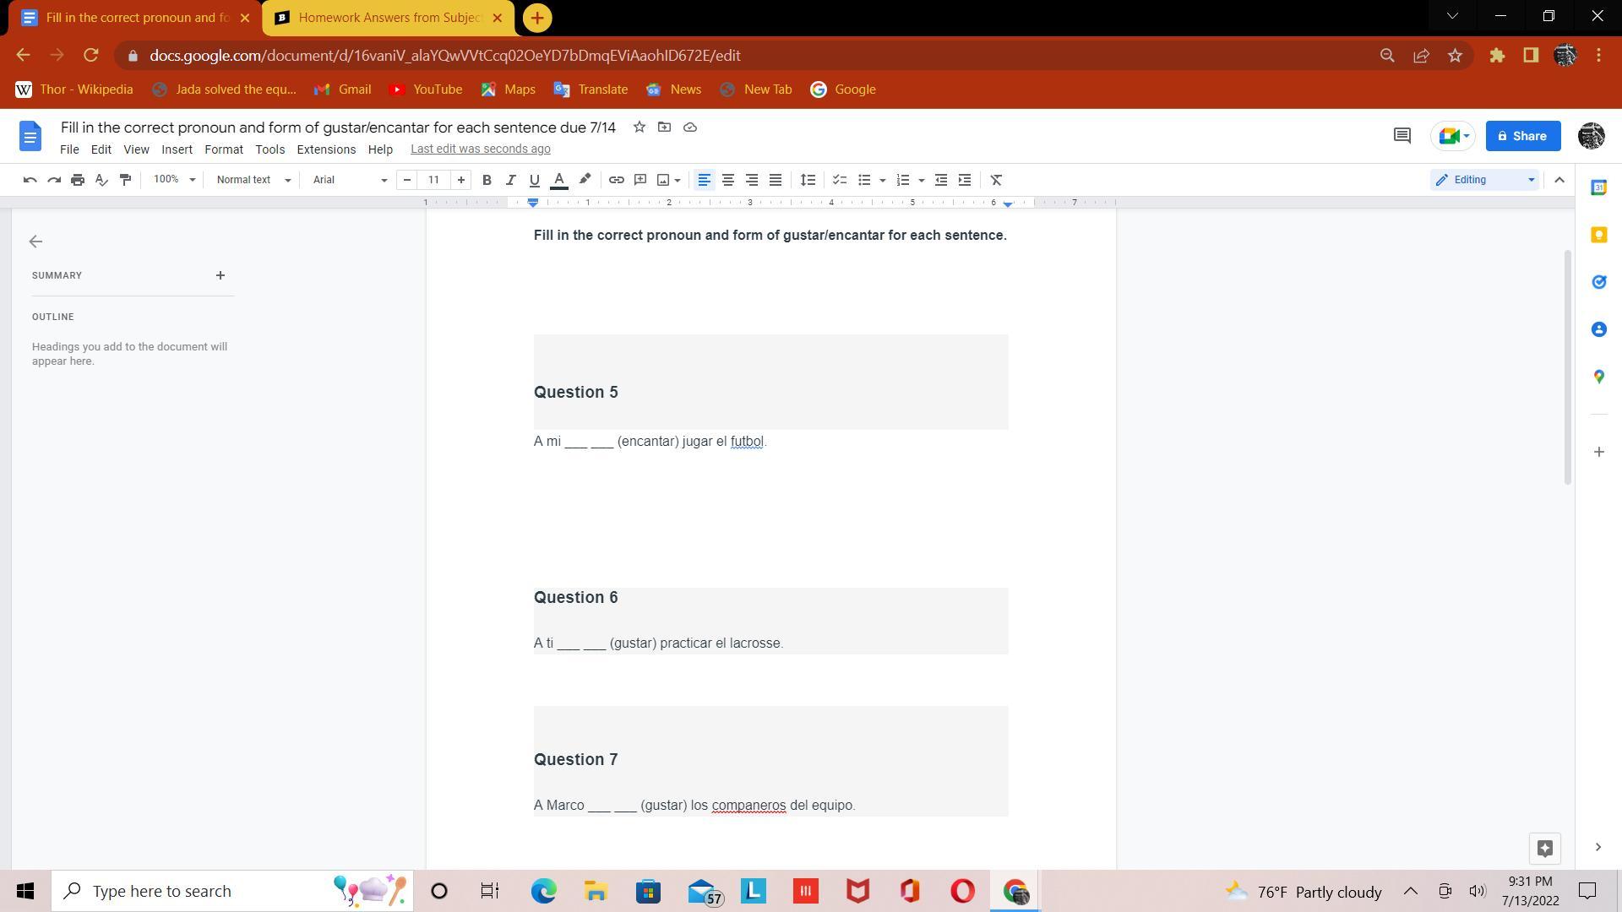Toggle italic formatting
1622x912 pixels.
[510, 180]
